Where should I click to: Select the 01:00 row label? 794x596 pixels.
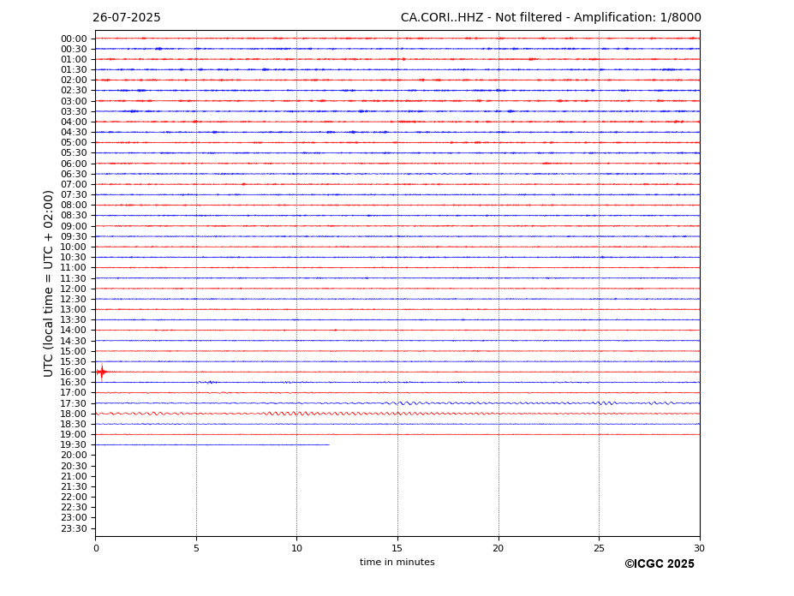(x=74, y=60)
